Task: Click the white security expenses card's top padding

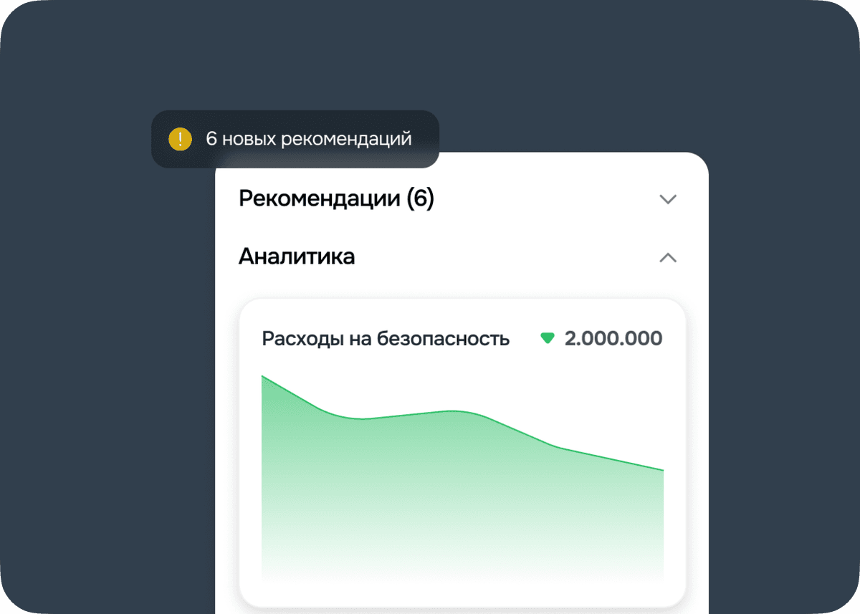Action: pyautogui.click(x=462, y=312)
